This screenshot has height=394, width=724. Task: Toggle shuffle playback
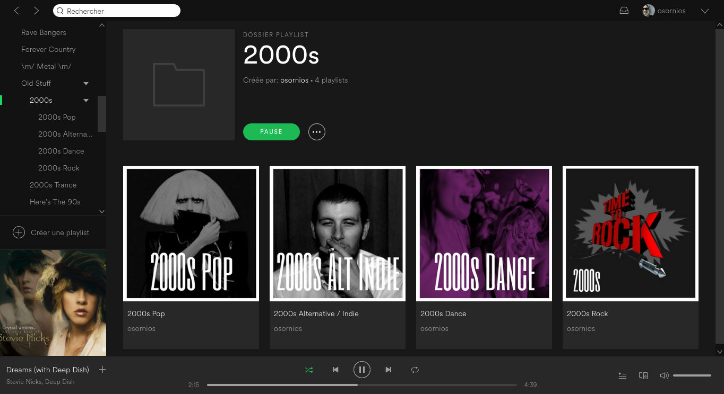pos(309,370)
